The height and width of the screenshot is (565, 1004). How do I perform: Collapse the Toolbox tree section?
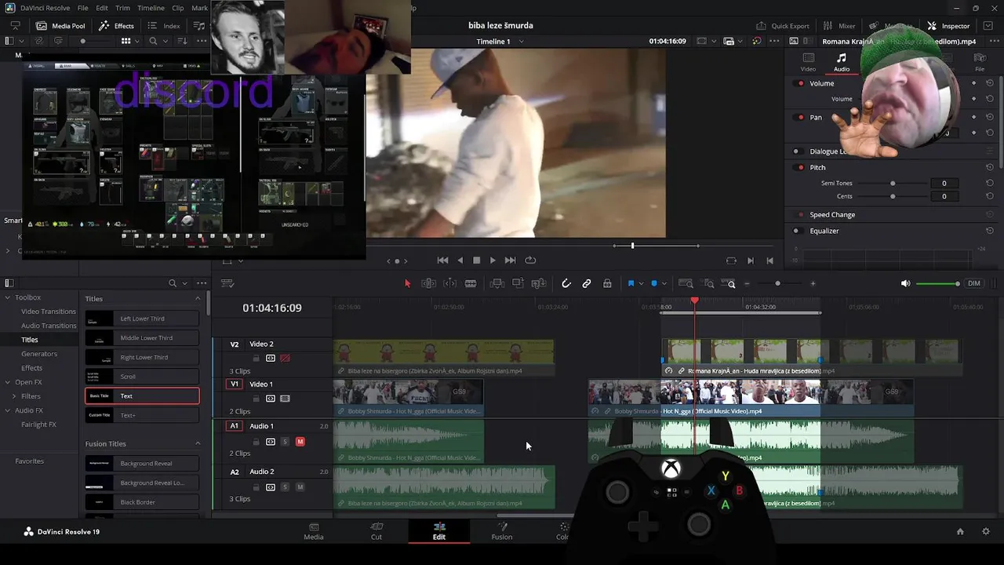pos(7,297)
